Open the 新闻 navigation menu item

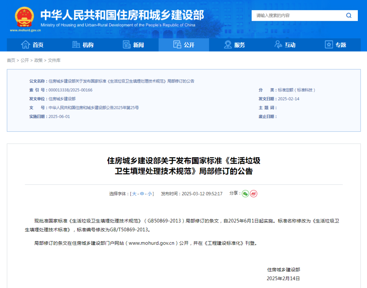[x=138, y=45]
